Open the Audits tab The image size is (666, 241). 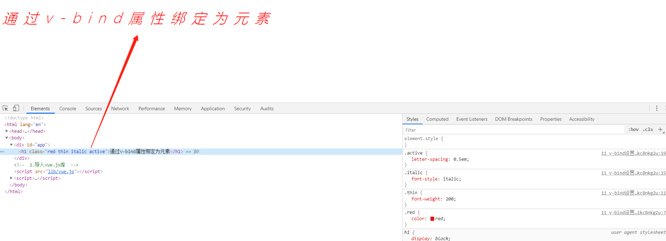pos(267,109)
